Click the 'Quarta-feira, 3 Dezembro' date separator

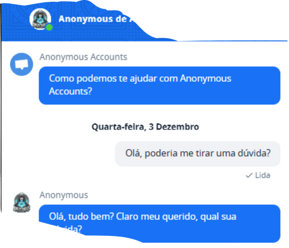click(145, 127)
